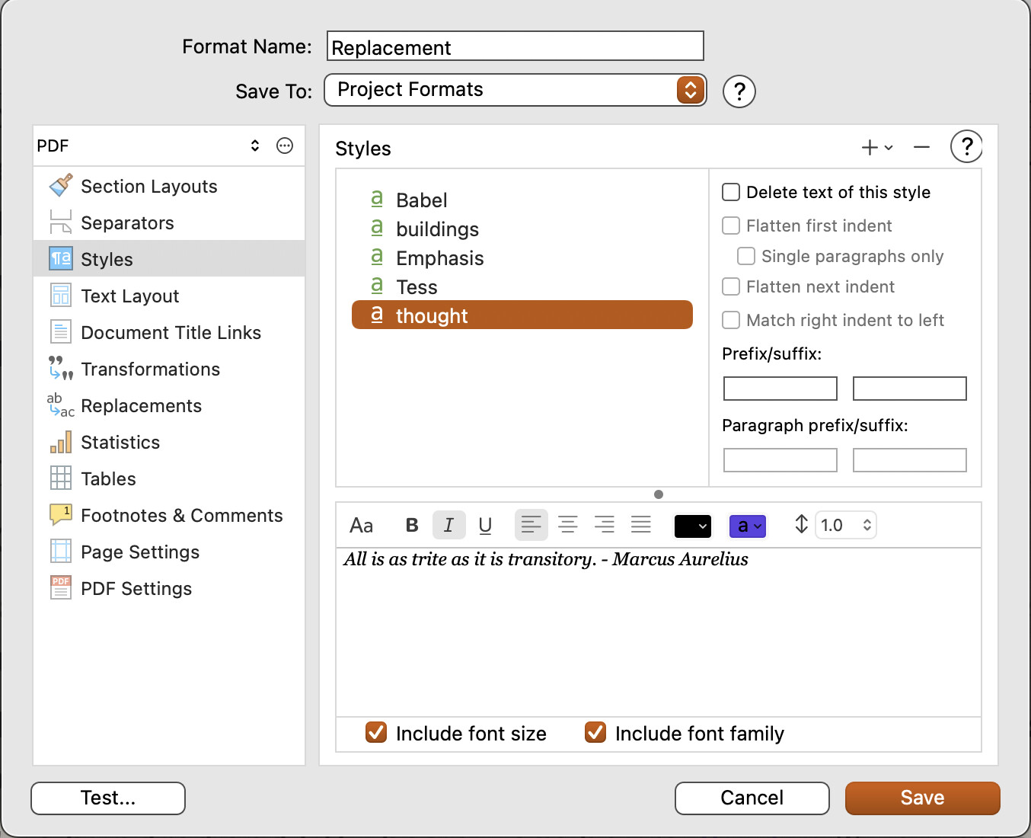Open the Section Layouts pane
This screenshot has height=838, width=1031.
(169, 187)
